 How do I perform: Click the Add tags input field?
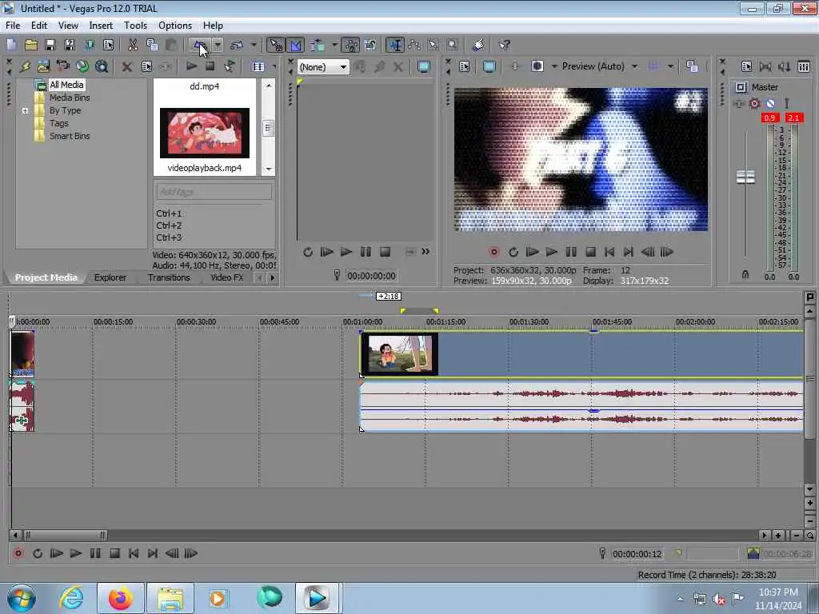214,192
